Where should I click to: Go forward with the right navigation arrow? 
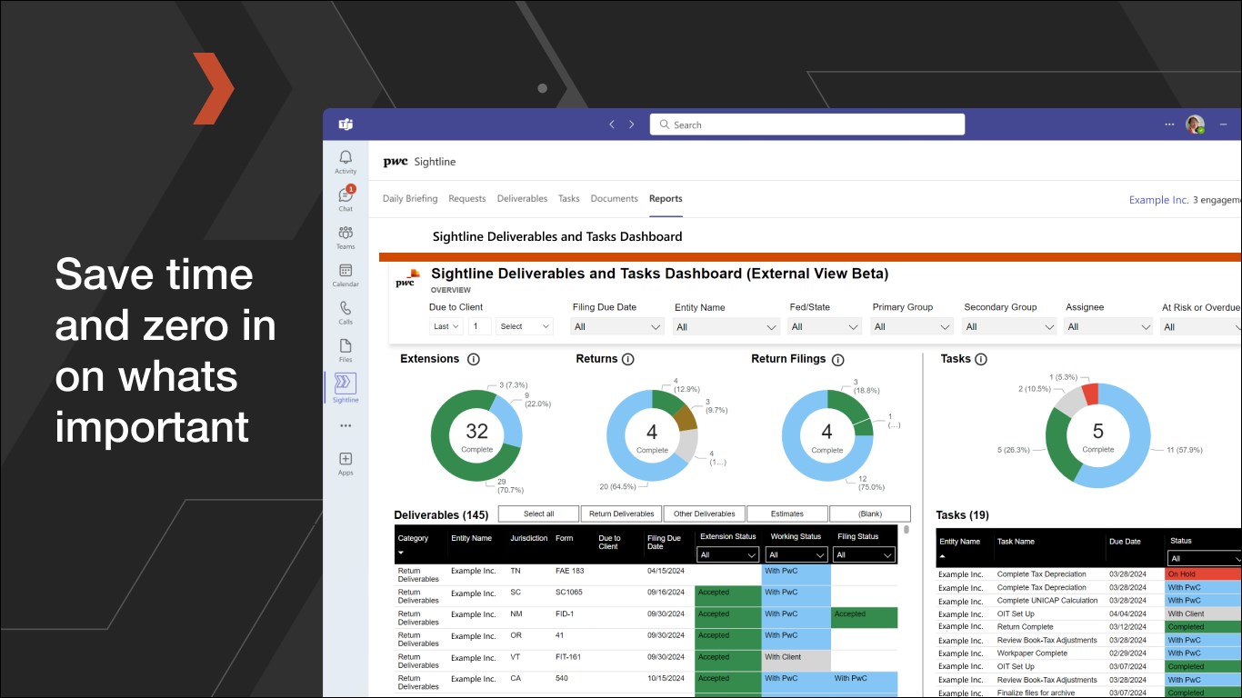point(631,125)
